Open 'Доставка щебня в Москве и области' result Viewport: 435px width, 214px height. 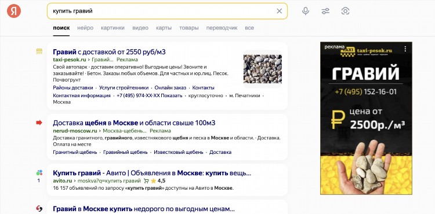click(134, 123)
